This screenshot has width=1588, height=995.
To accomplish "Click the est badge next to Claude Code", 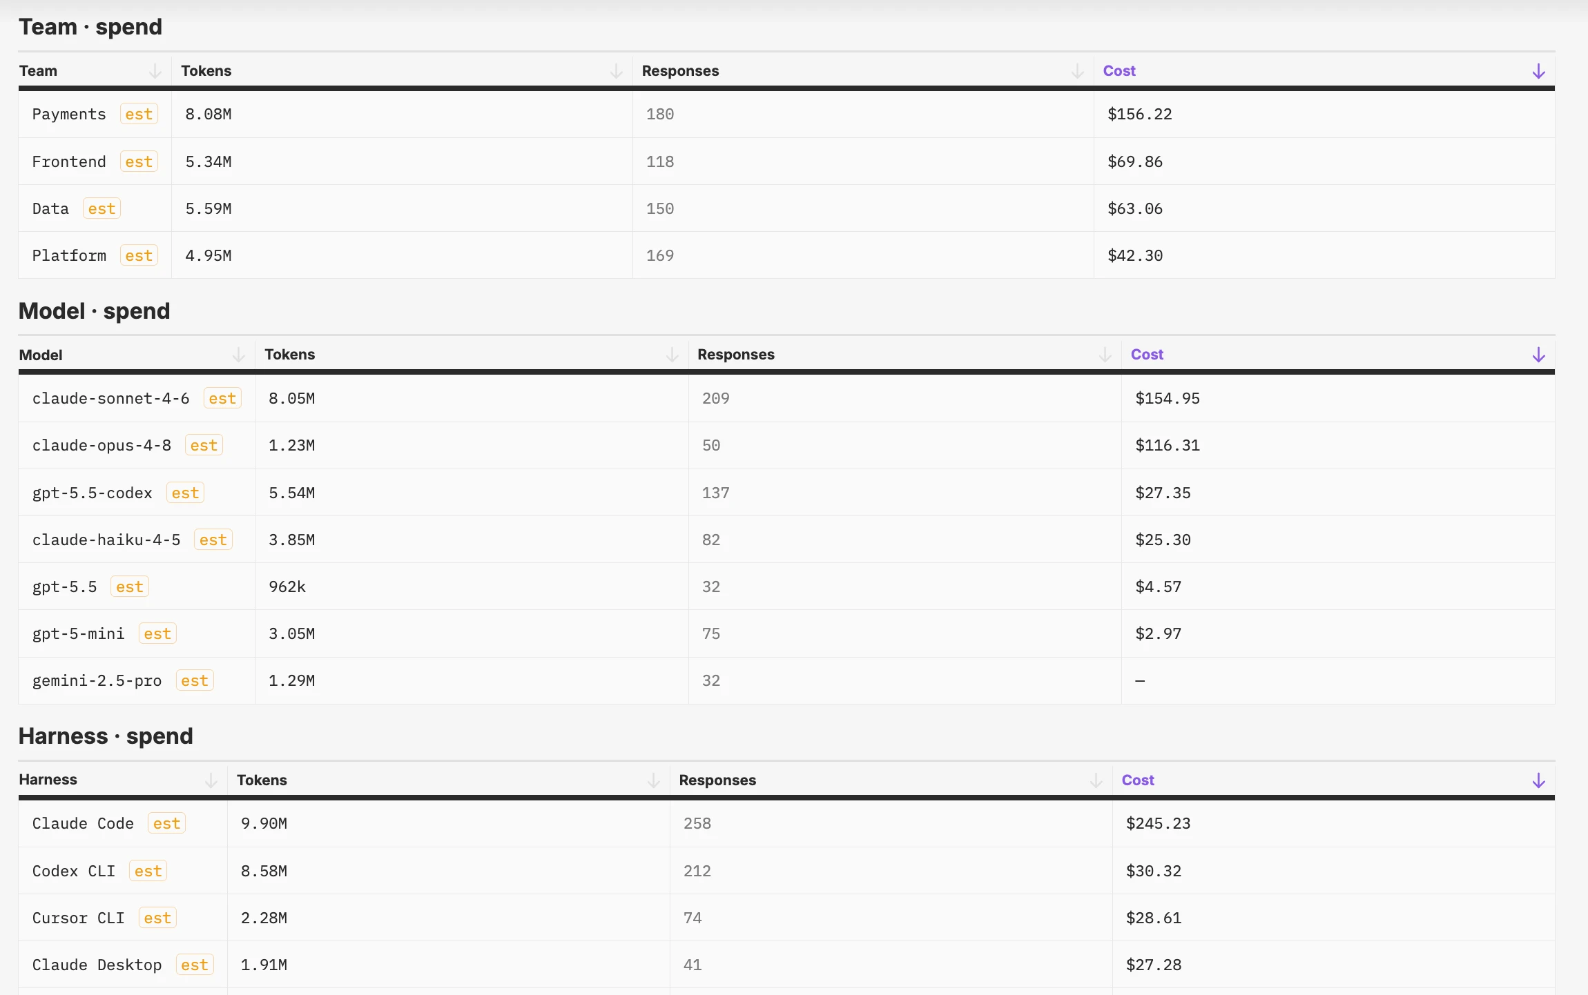I will [x=166, y=823].
